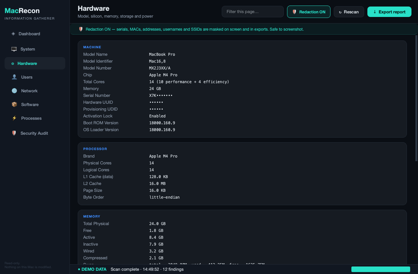418x274 pixels.
Task: Click the Model Number value MX2J3XX/A
Action: click(160, 68)
